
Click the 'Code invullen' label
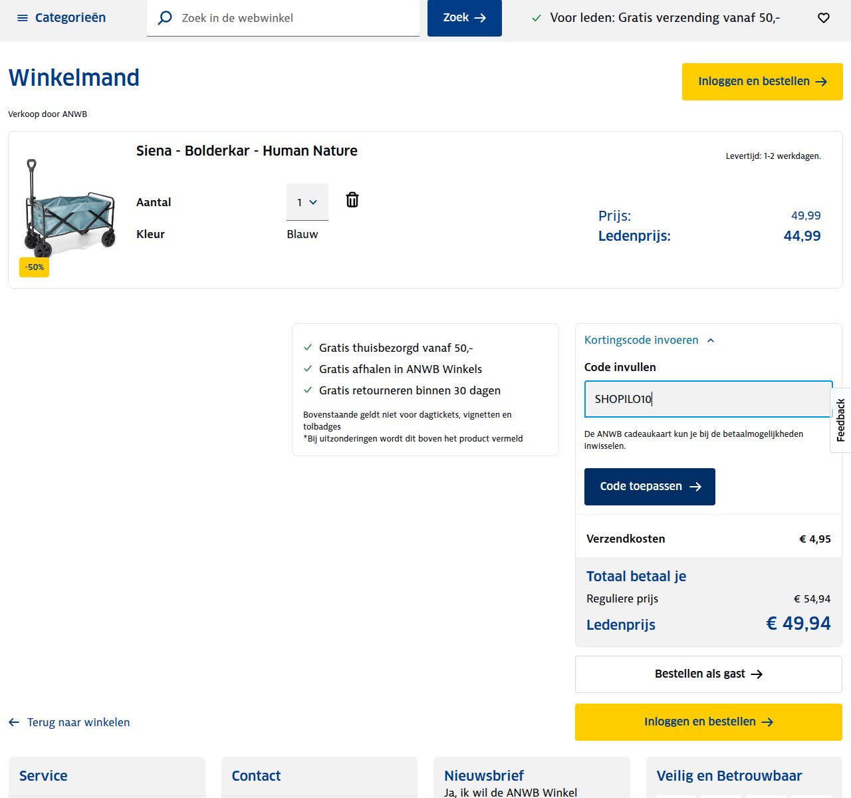coord(620,367)
